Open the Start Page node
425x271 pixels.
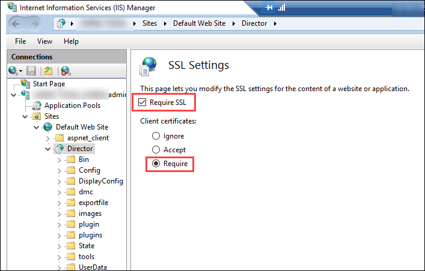point(49,84)
